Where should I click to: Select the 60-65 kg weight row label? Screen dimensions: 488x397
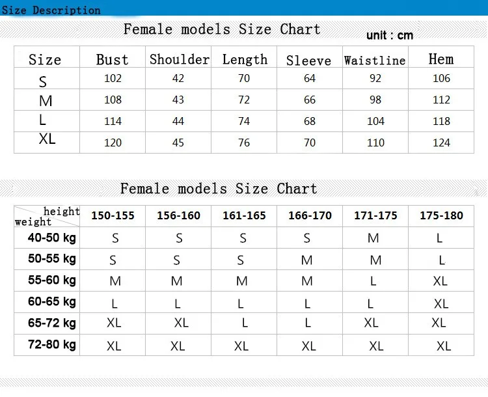point(52,302)
